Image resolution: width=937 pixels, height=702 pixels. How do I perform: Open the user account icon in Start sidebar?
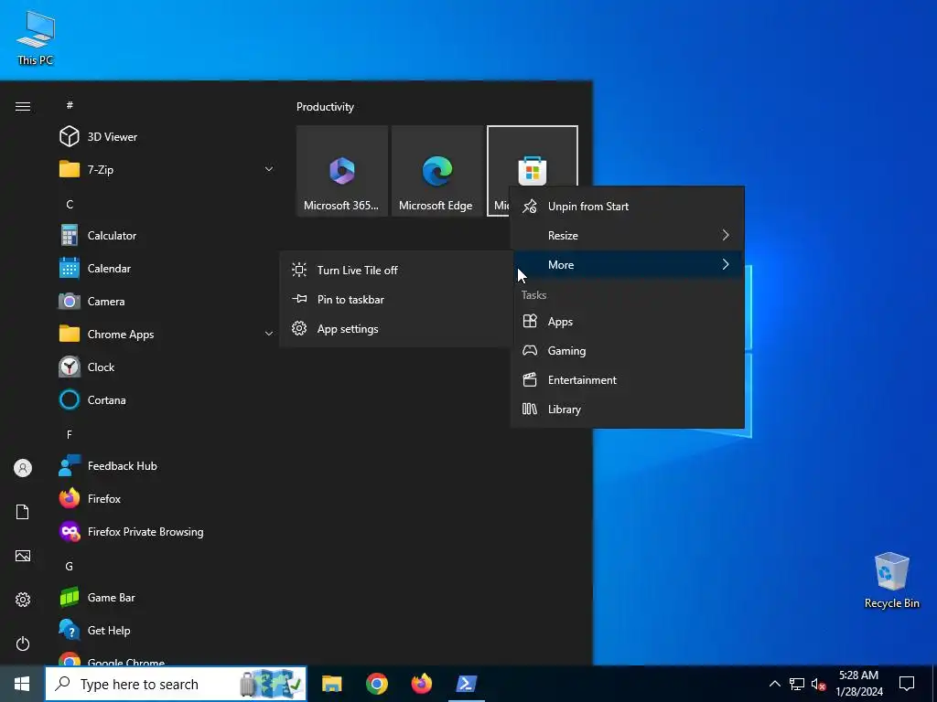tap(23, 468)
